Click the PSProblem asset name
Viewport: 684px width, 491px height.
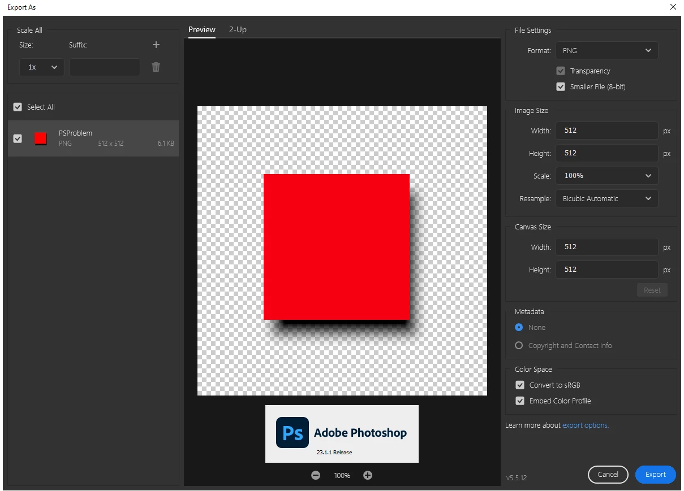point(76,133)
